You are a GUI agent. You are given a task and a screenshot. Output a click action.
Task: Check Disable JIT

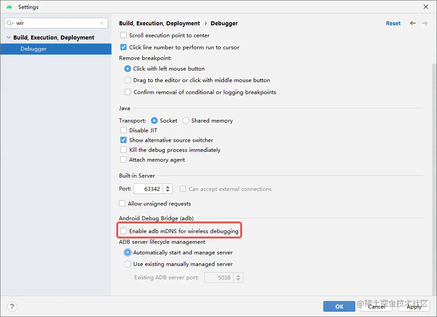(123, 130)
